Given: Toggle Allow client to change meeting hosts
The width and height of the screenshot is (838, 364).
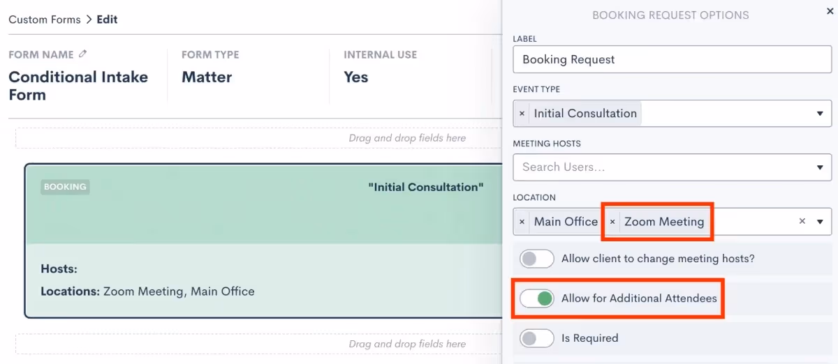Looking at the screenshot, I should 537,259.
